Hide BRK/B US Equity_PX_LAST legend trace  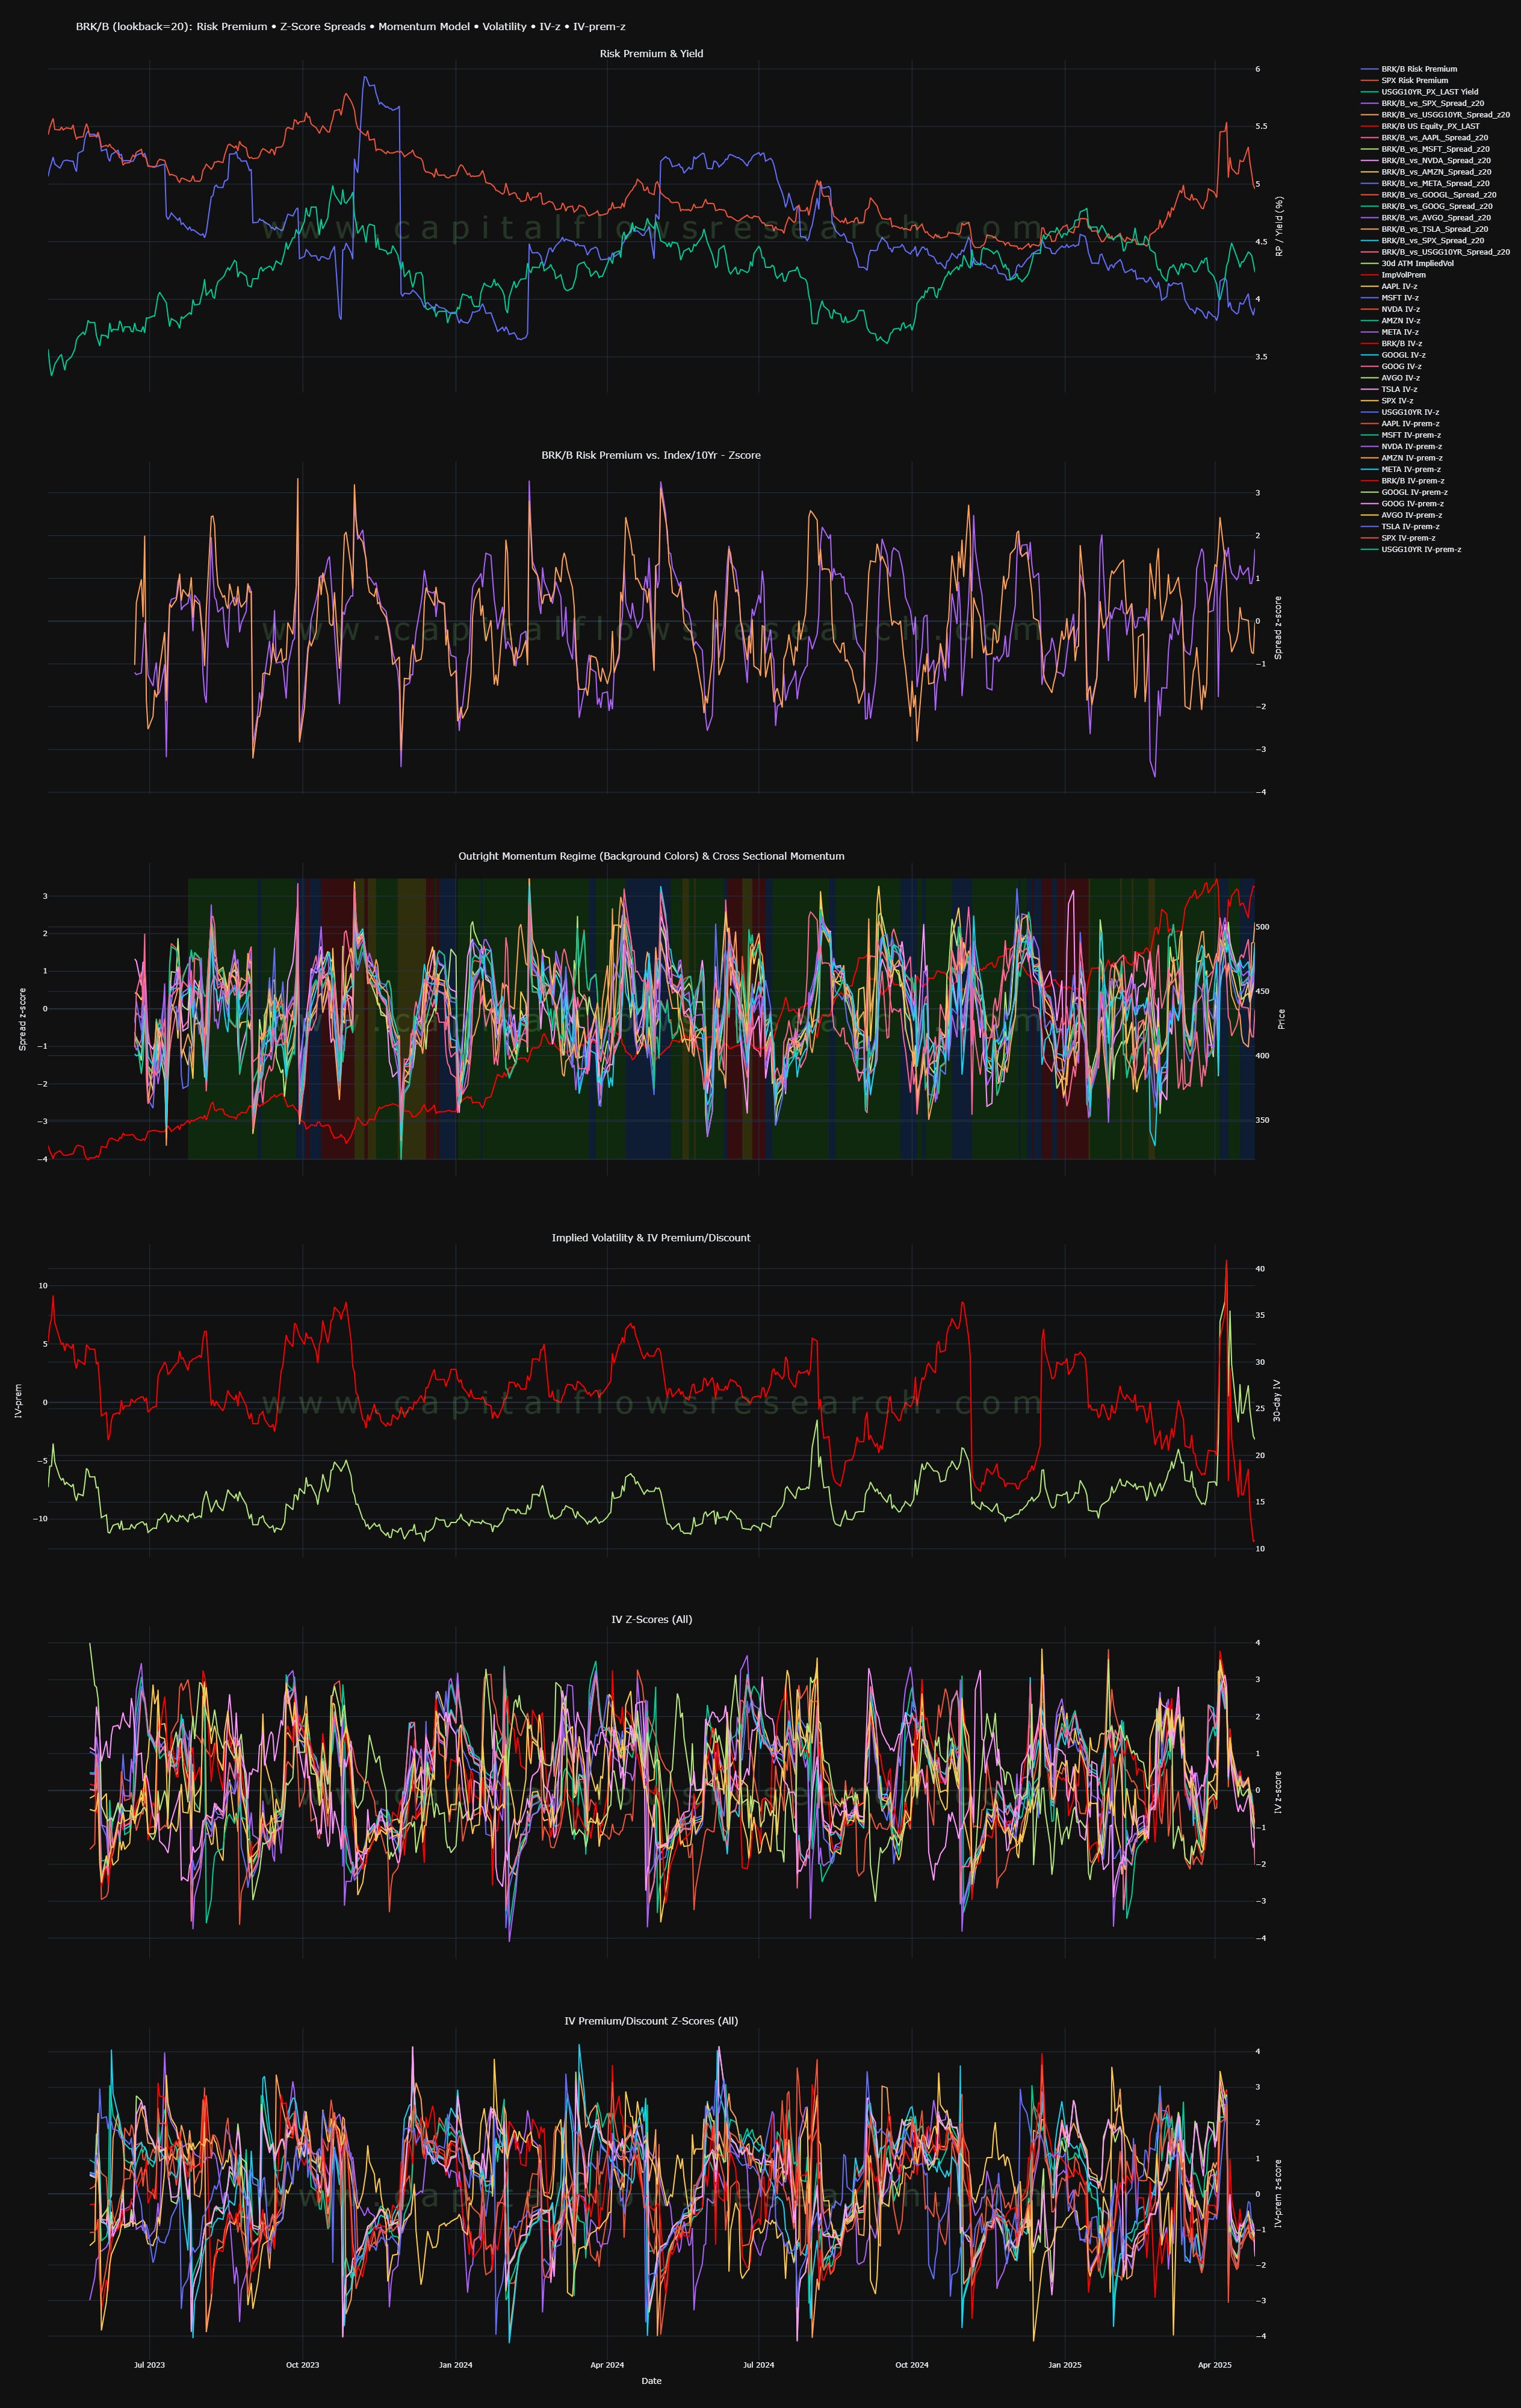tap(1421, 126)
